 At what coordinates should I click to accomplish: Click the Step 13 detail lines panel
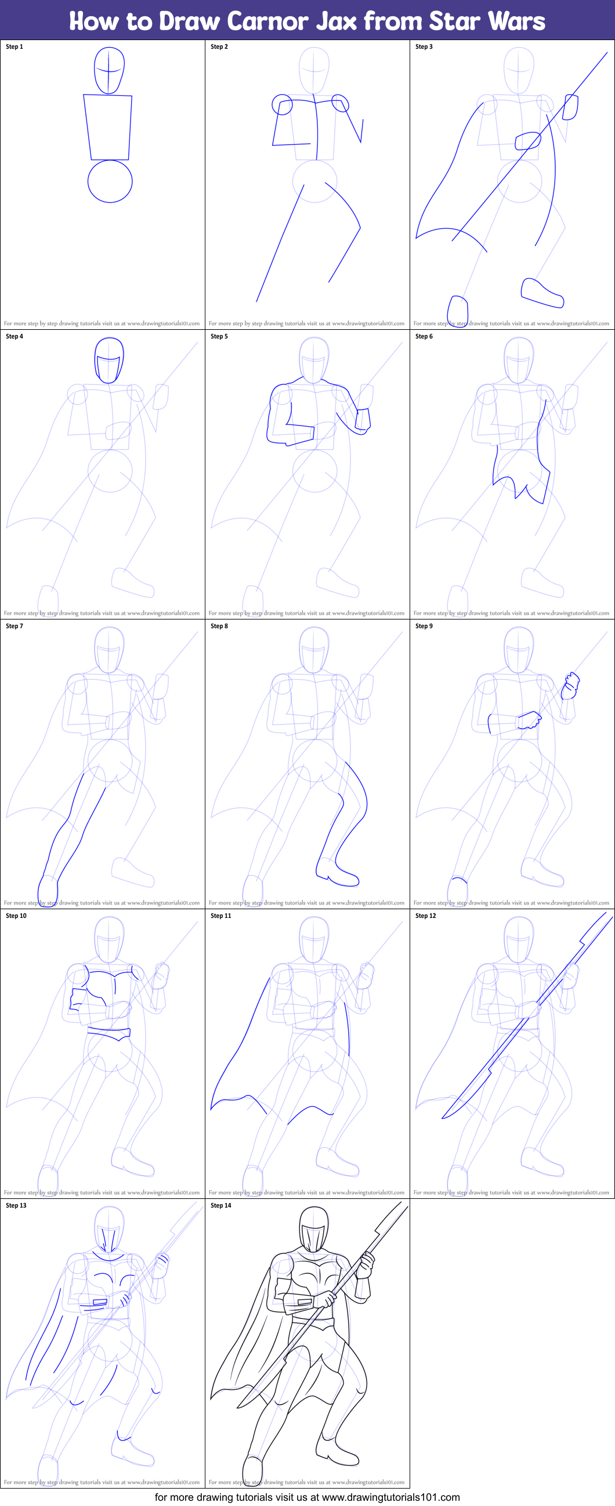(x=102, y=1340)
